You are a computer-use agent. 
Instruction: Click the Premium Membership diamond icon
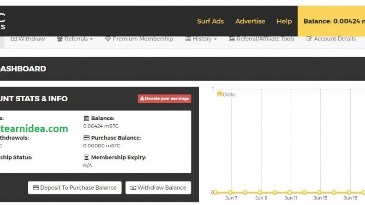pos(108,39)
